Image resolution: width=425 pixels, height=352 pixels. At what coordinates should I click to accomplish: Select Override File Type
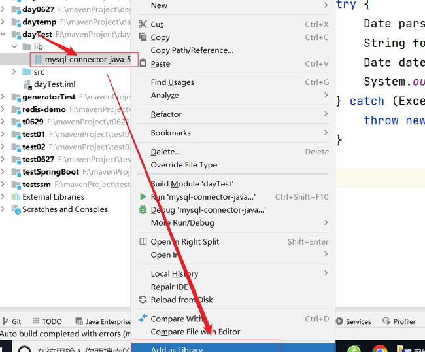coord(233,165)
